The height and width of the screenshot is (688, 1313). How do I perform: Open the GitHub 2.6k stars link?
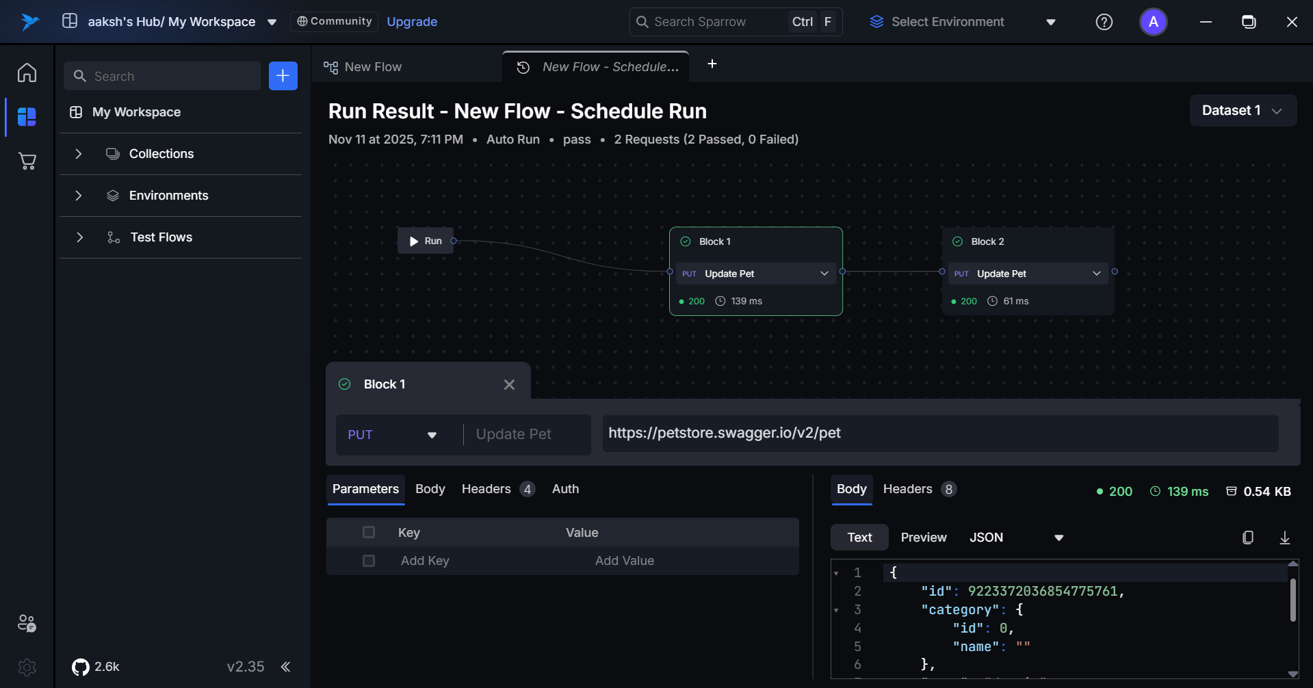pos(96,667)
